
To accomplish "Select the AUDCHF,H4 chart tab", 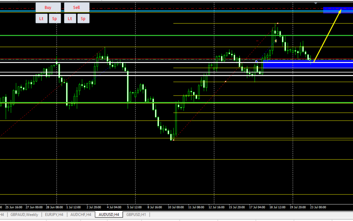I will (x=81, y=215).
